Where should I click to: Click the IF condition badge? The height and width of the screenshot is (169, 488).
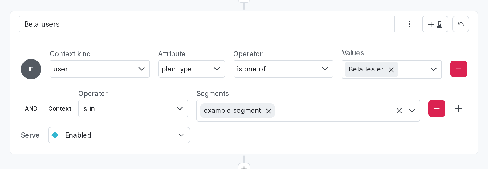[31, 69]
